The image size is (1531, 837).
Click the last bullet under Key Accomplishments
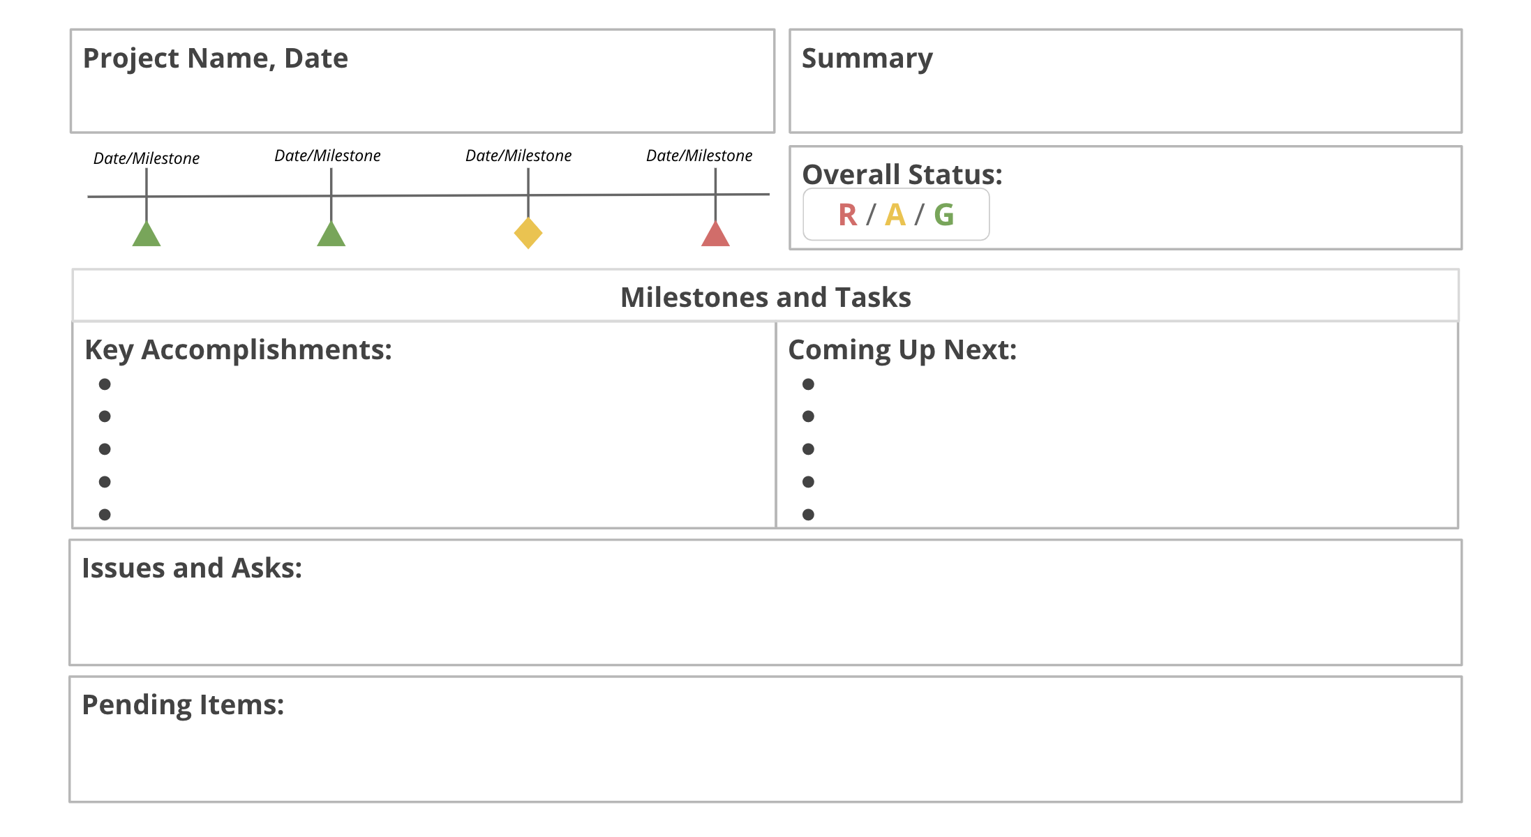105,515
